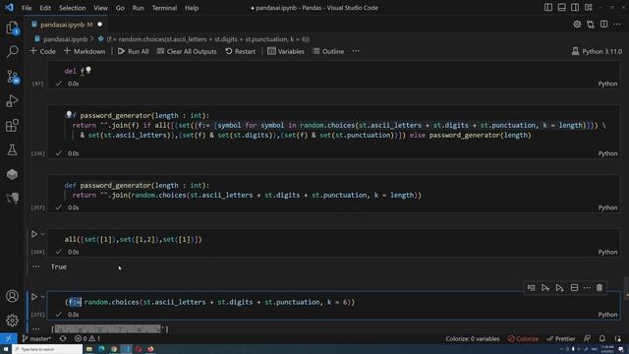Open the Explorer view in activity bar
The width and height of the screenshot is (629, 354).
coord(12,28)
